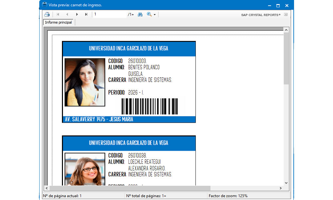The width and height of the screenshot is (333, 200).
Task: Click the vertical scrollbar thumb
Action: click(286, 58)
